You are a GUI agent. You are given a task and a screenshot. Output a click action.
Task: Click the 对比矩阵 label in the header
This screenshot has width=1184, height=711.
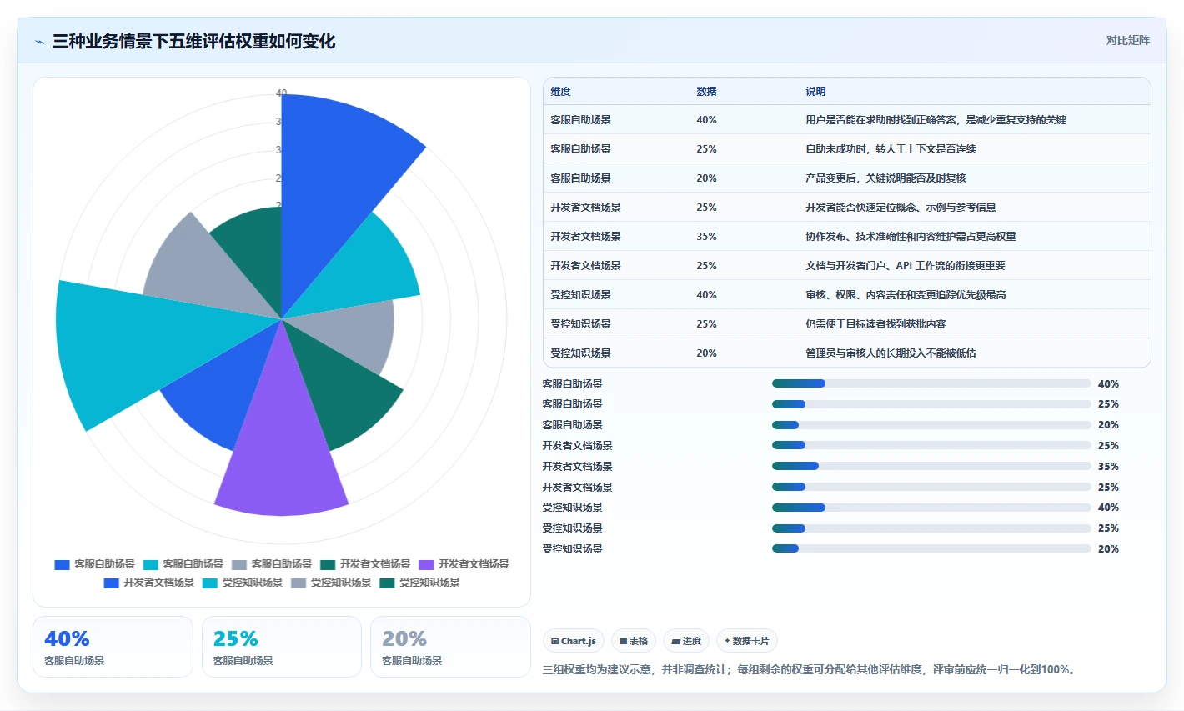coord(1127,41)
